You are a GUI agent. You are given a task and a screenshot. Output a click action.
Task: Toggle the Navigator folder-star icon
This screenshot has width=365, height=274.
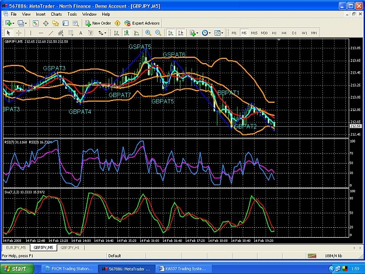(x=55, y=23)
